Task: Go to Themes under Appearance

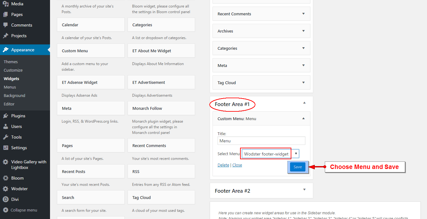Action: click(x=11, y=62)
